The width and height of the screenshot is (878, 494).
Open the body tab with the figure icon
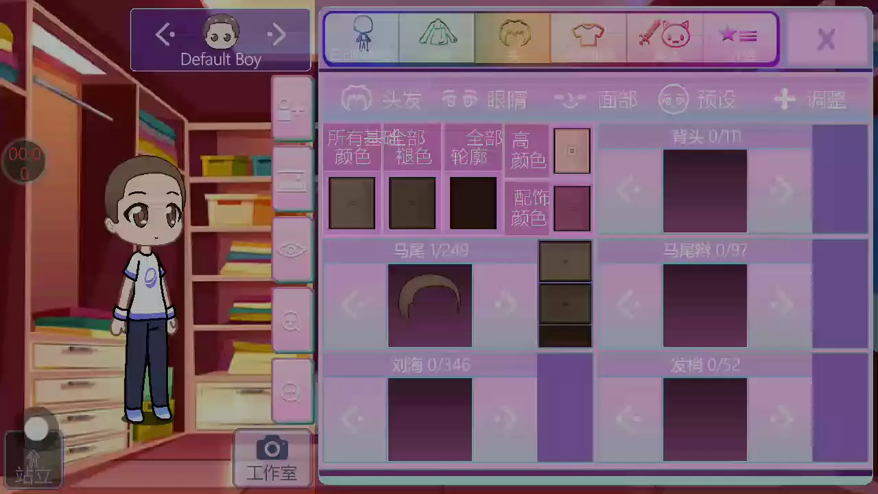(361, 38)
